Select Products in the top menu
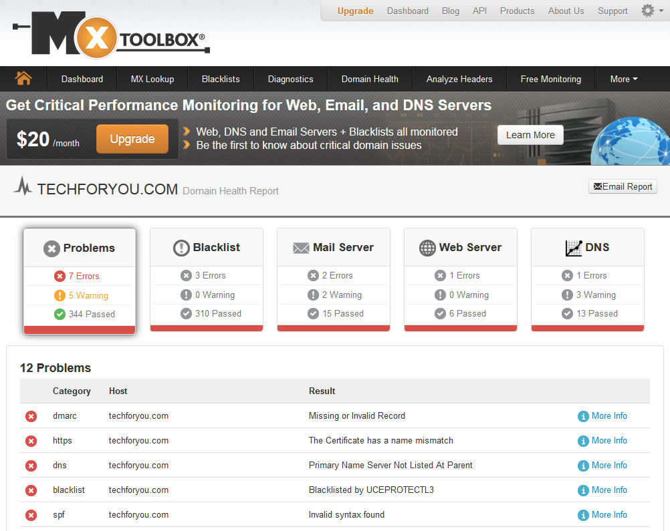 pyautogui.click(x=517, y=11)
